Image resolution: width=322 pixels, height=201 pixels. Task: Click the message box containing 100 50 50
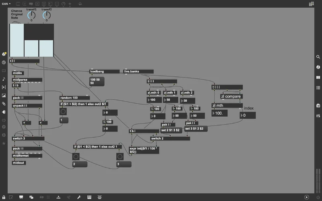tap(97, 81)
